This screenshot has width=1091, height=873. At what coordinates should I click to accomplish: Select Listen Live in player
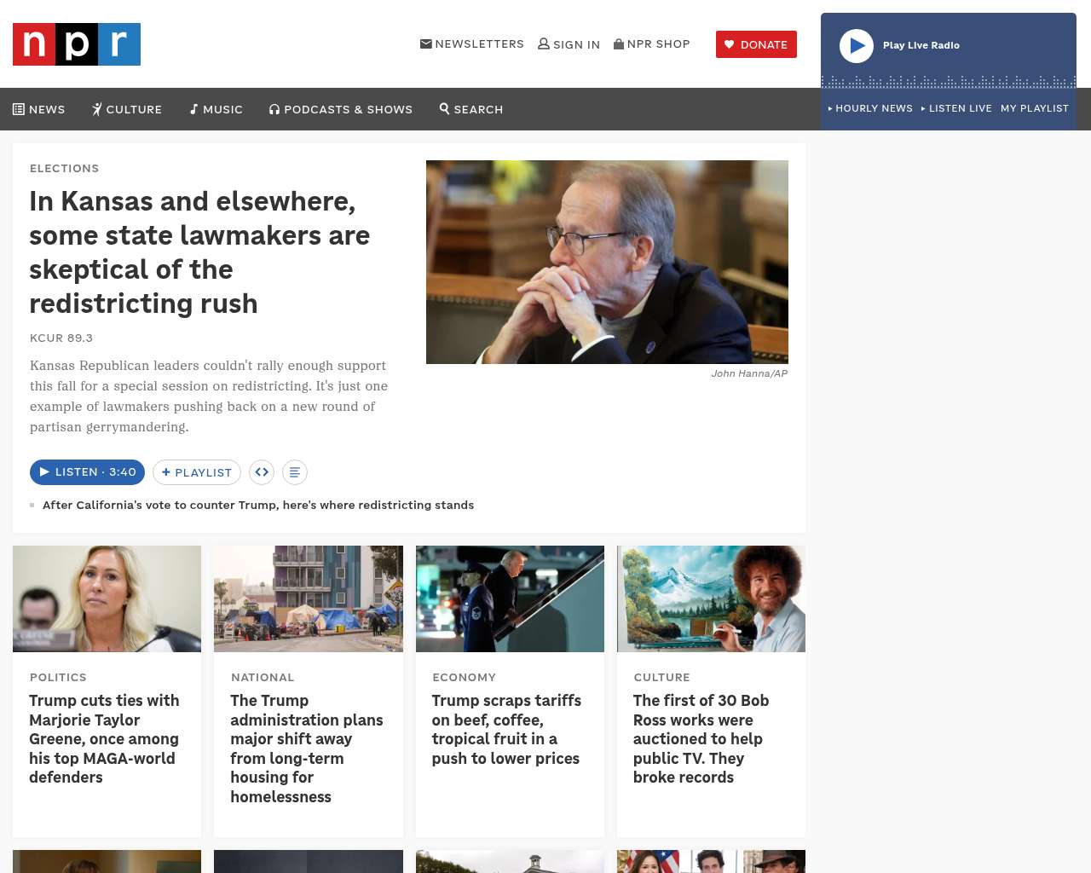pos(956,108)
